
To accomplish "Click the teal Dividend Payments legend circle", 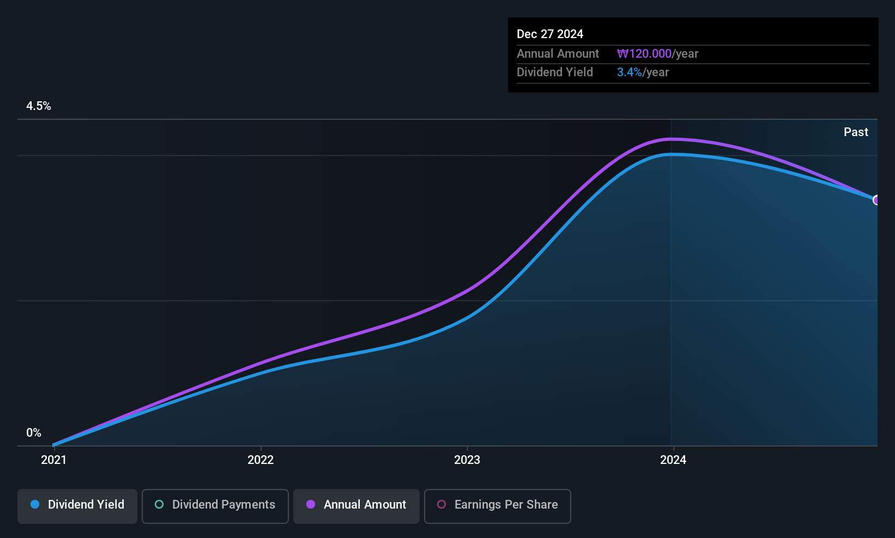I will (x=159, y=504).
